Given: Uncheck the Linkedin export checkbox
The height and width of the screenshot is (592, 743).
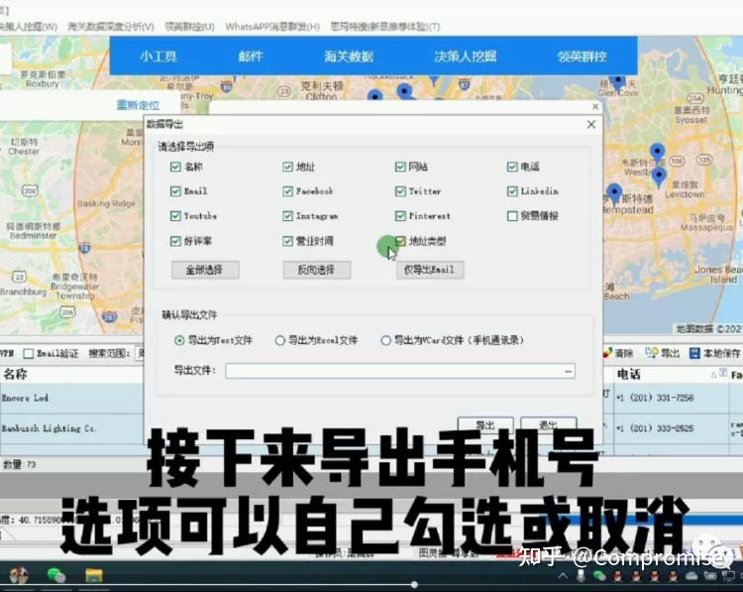Looking at the screenshot, I should [512, 191].
